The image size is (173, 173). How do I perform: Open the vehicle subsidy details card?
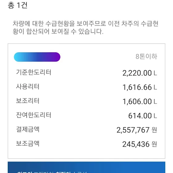click(86, 101)
